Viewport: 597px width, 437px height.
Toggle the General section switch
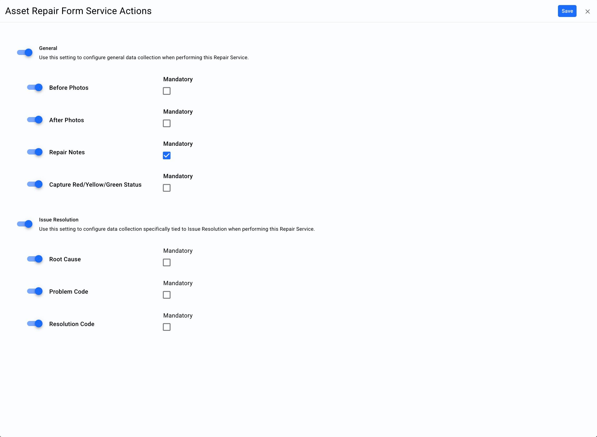[x=25, y=53]
